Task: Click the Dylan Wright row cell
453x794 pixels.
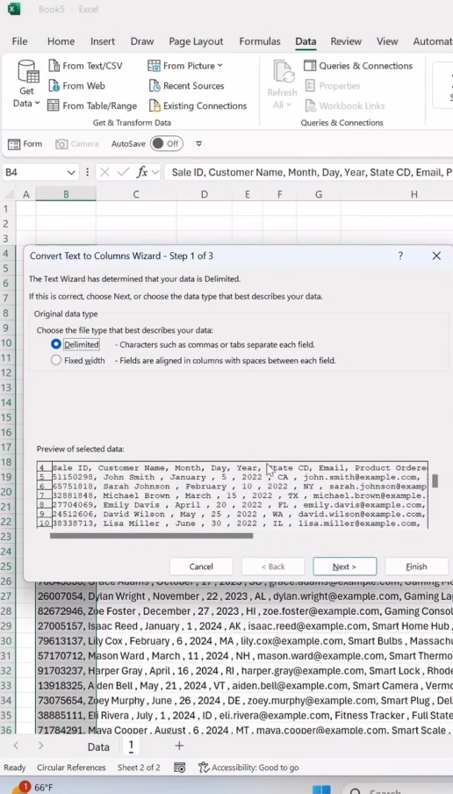Action: 66,596
